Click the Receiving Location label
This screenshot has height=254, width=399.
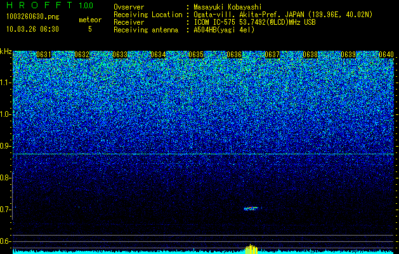[148, 15]
